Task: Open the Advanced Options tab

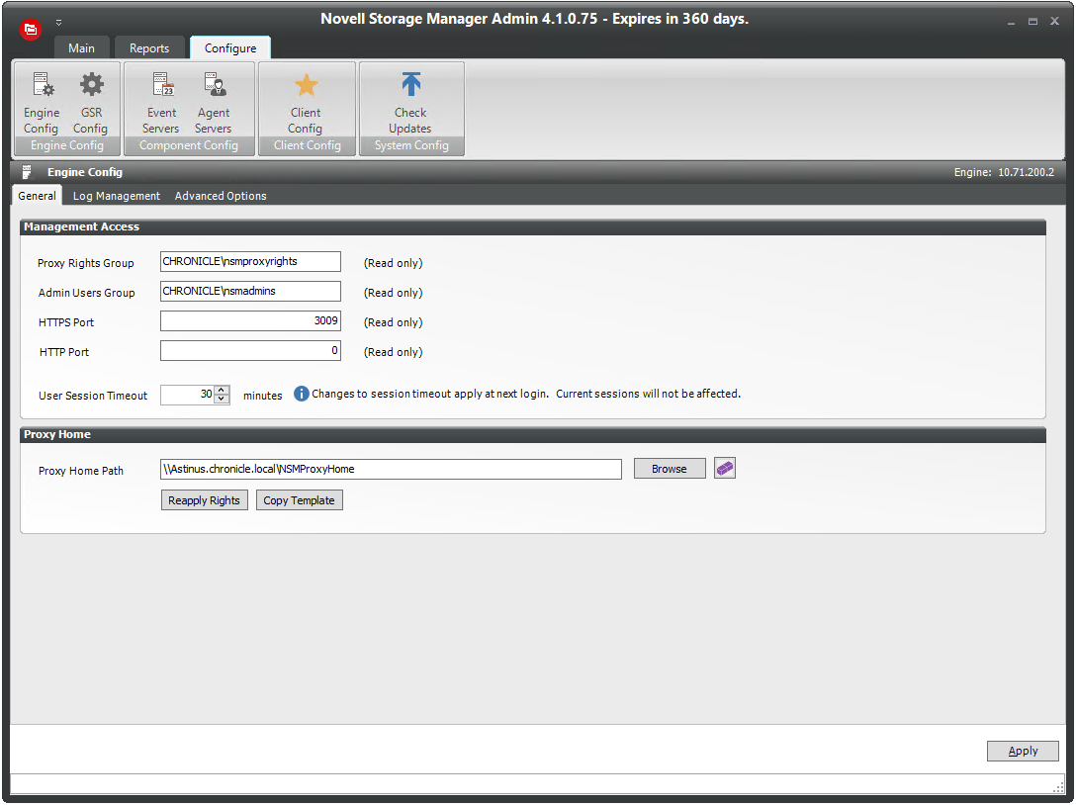Action: tap(221, 196)
